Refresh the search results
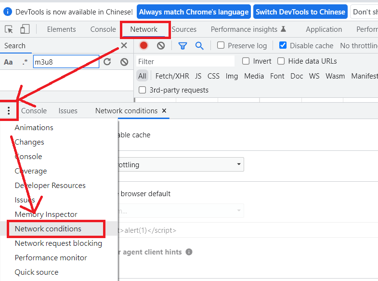 (x=107, y=62)
